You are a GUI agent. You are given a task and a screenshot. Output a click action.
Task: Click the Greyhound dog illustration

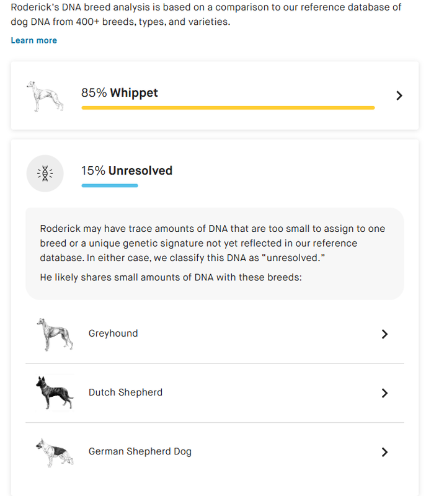tap(55, 334)
